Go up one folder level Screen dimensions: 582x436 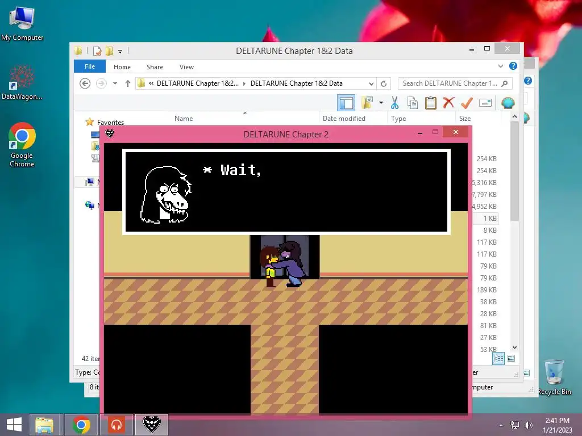[128, 83]
